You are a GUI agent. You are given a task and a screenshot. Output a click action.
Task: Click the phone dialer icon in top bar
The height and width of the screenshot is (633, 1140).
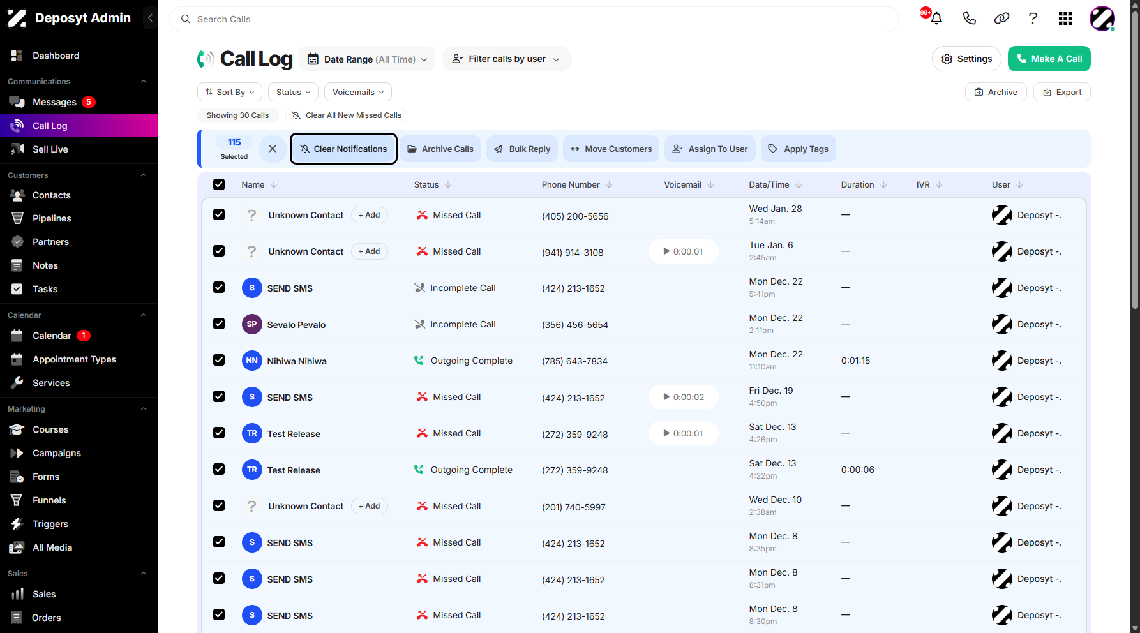(969, 19)
